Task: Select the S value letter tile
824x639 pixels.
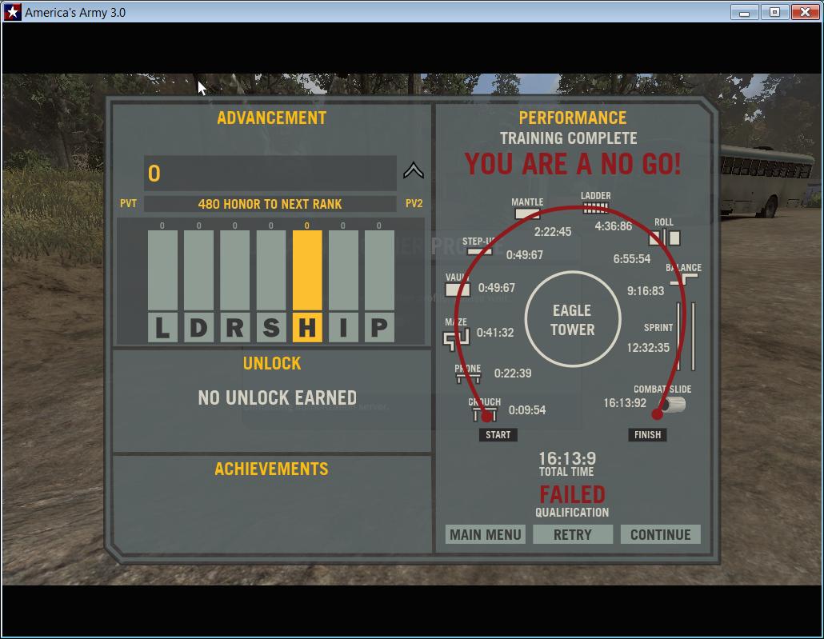Action: point(271,327)
